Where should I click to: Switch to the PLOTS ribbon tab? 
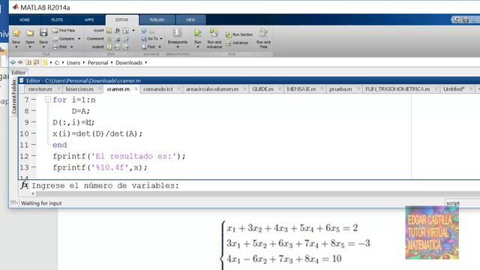(57, 20)
